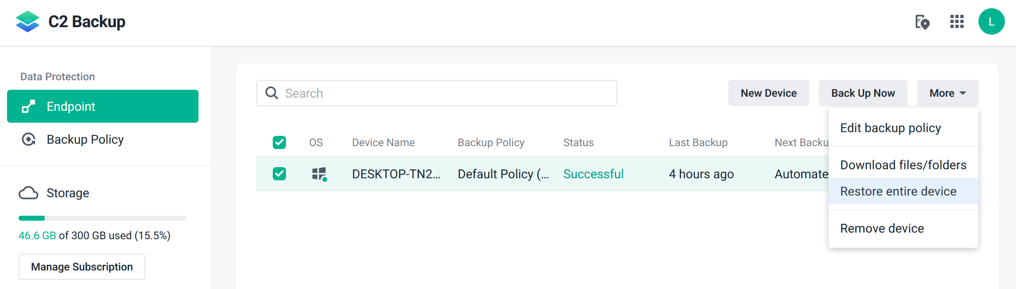Click the search magnifier icon
Screen dimensions: 1016x289
pos(272,93)
